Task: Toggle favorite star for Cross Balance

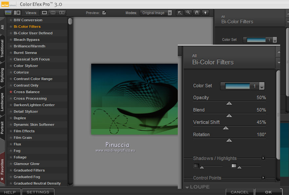Action: point(11,92)
